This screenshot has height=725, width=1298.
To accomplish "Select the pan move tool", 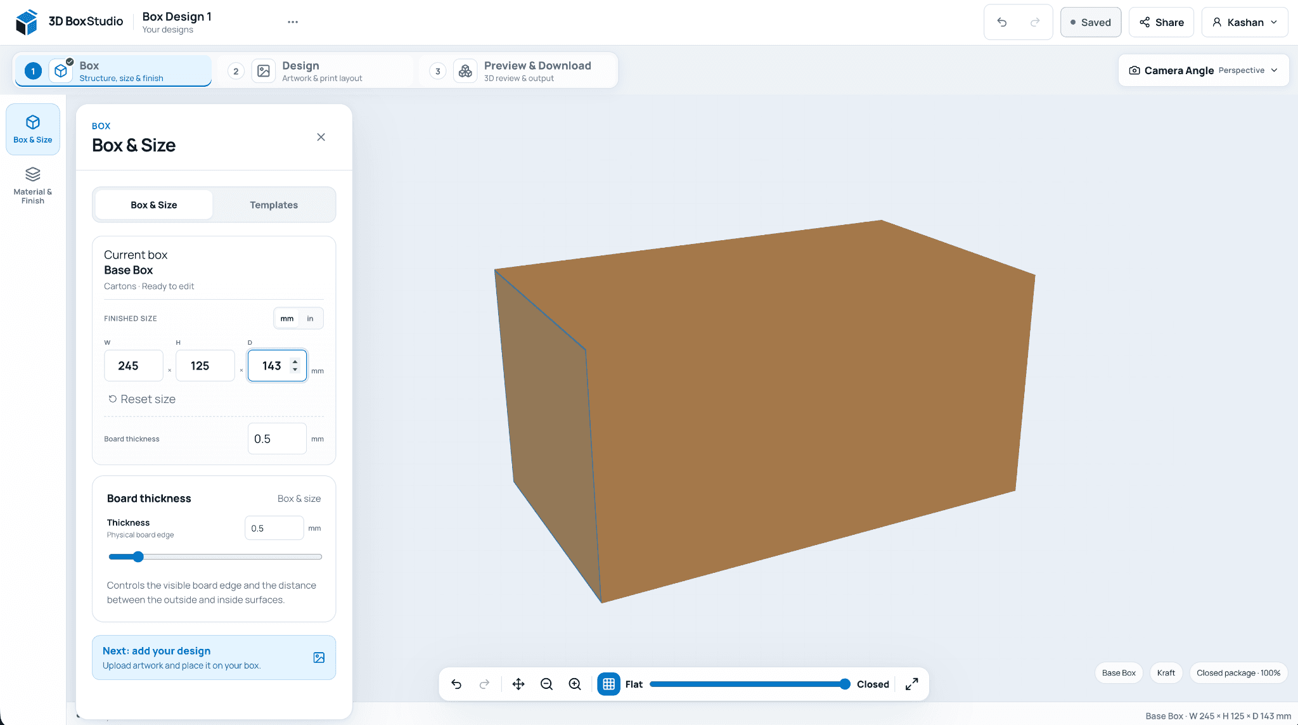I will (518, 684).
